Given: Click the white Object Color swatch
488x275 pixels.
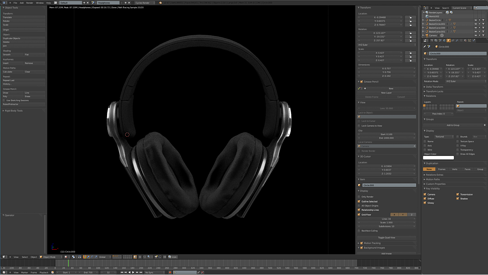Looking at the screenshot, I should click(x=438, y=158).
